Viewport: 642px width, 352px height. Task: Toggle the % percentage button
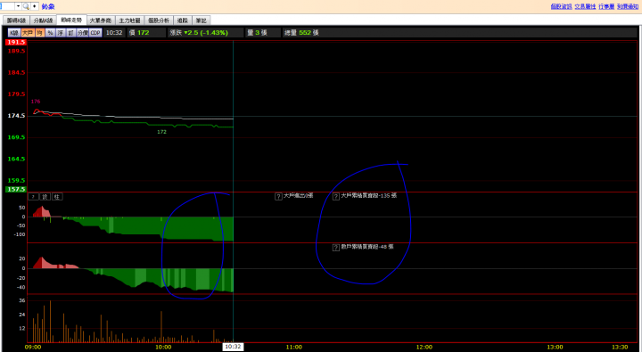pos(50,33)
